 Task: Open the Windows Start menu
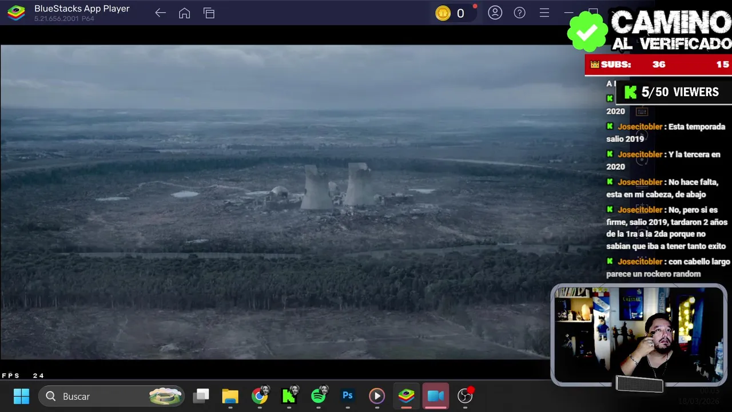pyautogui.click(x=21, y=396)
